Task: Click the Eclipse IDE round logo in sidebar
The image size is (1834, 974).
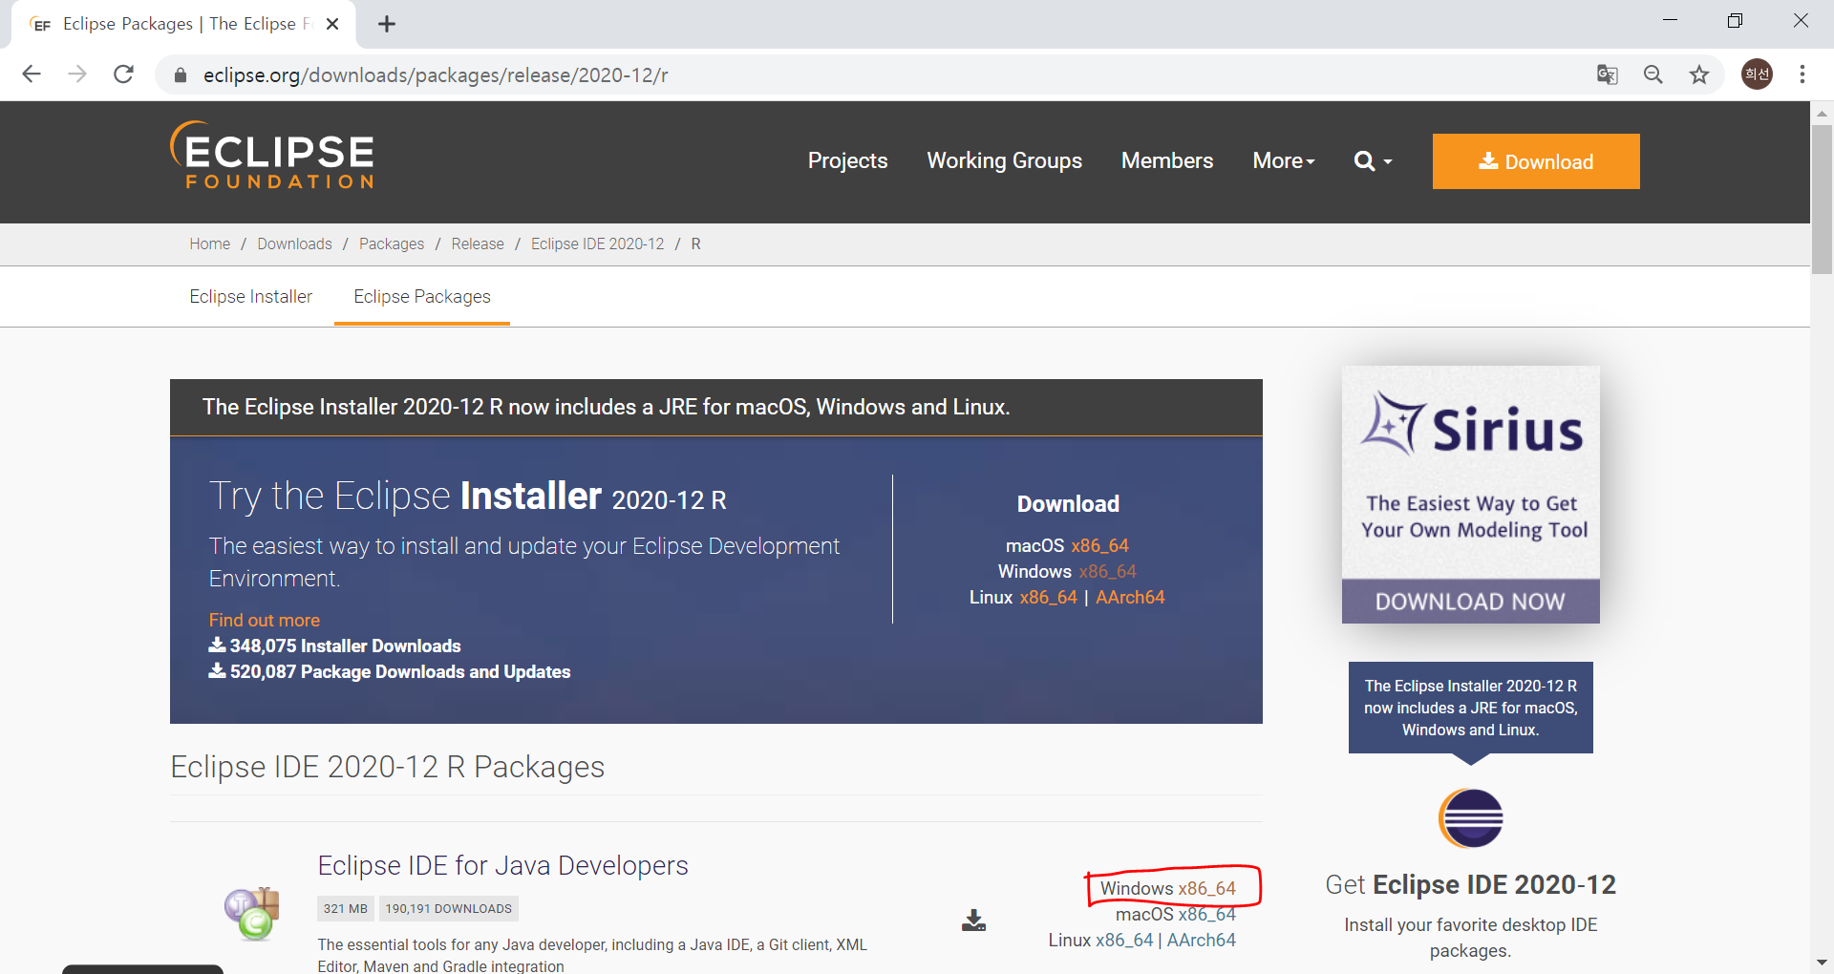Action: [x=1471, y=818]
